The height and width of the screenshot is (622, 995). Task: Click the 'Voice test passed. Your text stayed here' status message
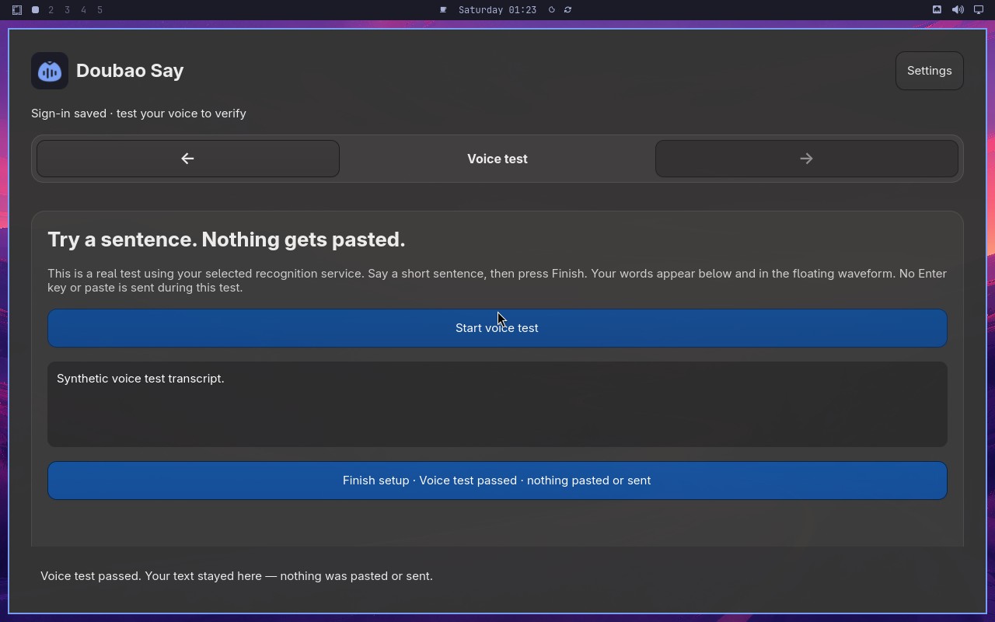[x=236, y=576]
